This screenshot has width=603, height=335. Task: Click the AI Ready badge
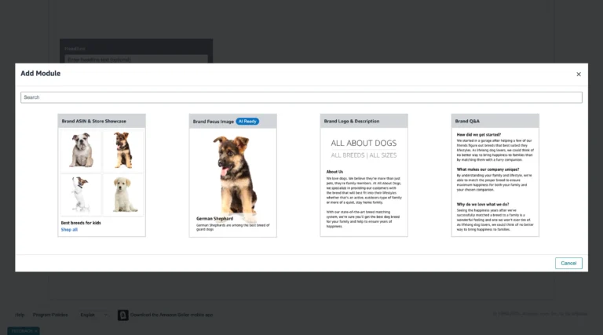tap(247, 122)
